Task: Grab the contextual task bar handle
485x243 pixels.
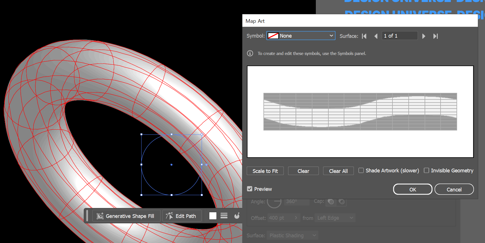Action: tap(87, 216)
